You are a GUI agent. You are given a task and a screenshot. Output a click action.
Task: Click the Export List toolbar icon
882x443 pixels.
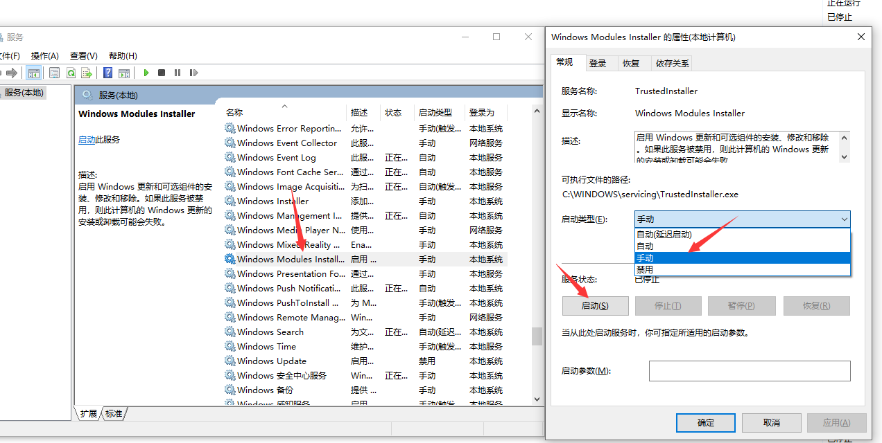click(87, 73)
